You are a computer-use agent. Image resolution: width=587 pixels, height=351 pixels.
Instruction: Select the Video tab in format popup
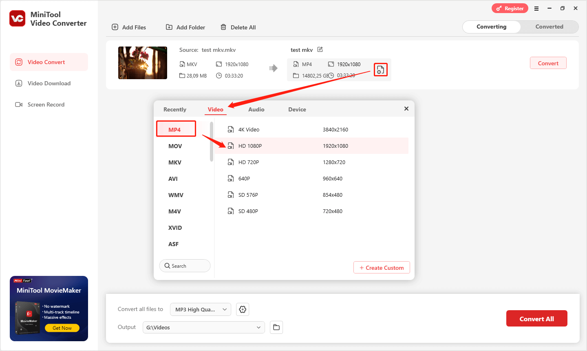(x=216, y=109)
